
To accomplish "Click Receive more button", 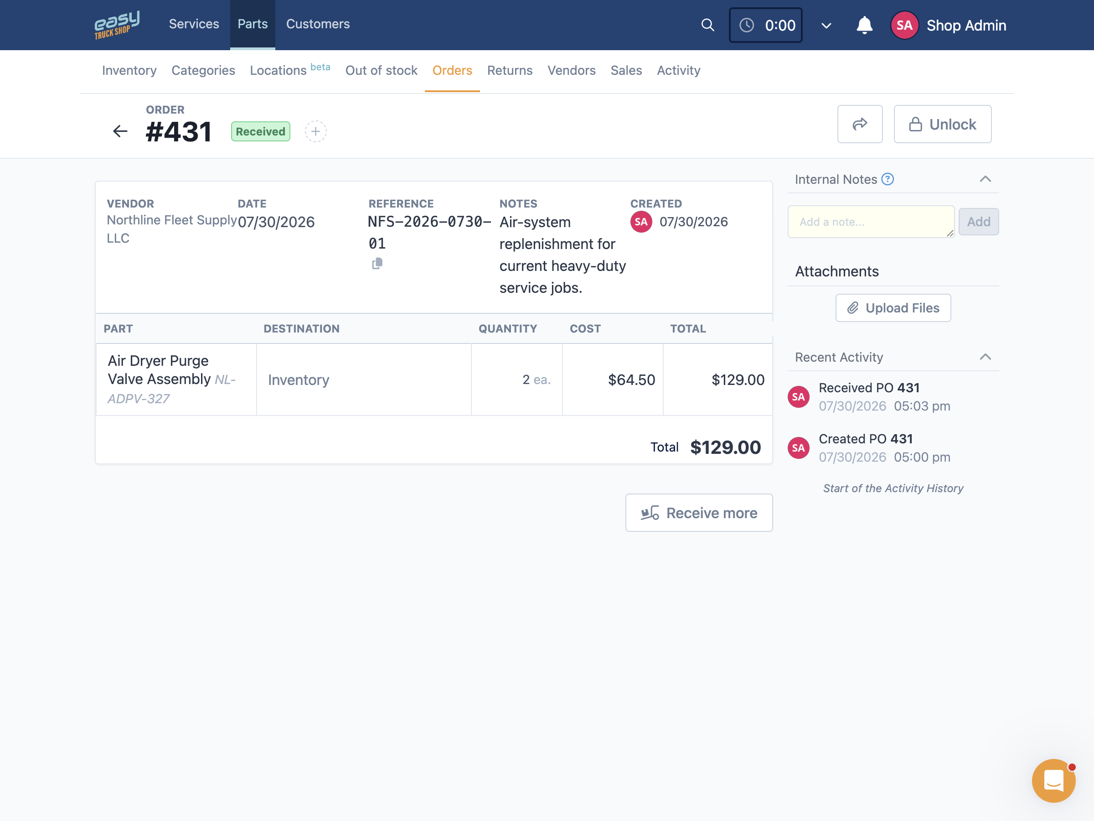I will point(698,513).
